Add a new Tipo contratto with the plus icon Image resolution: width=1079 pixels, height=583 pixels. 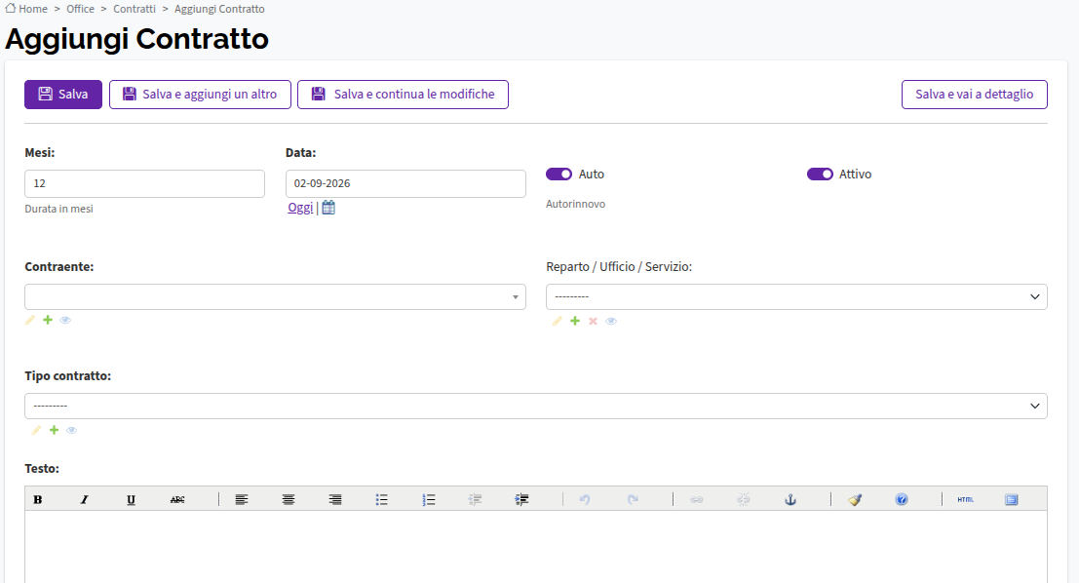click(54, 430)
